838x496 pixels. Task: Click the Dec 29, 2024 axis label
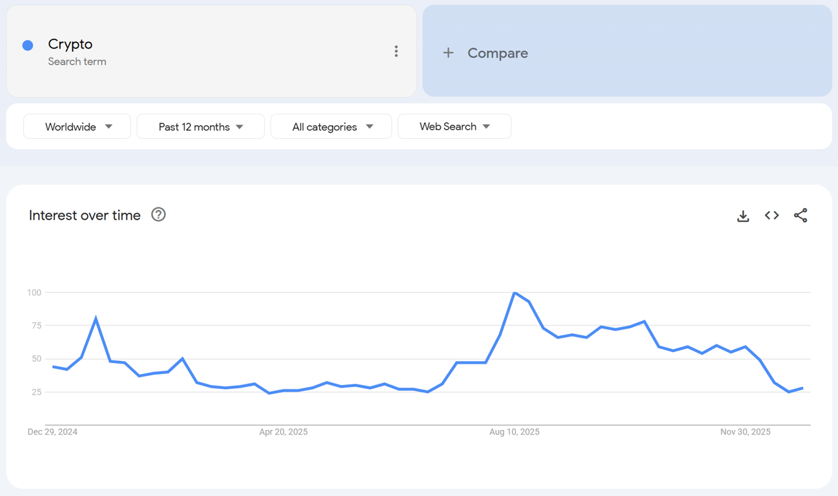coord(52,431)
